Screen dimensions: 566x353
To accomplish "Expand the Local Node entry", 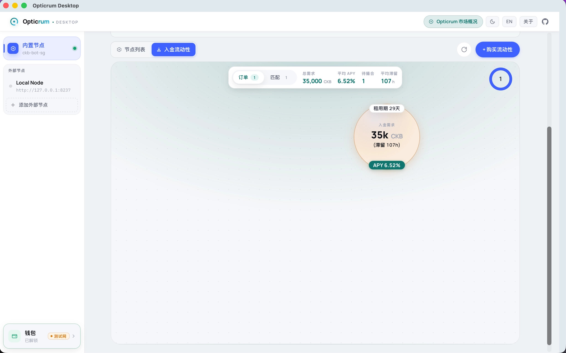I will 42,86.
